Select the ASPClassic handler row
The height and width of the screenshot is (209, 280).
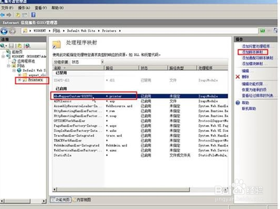(140, 101)
